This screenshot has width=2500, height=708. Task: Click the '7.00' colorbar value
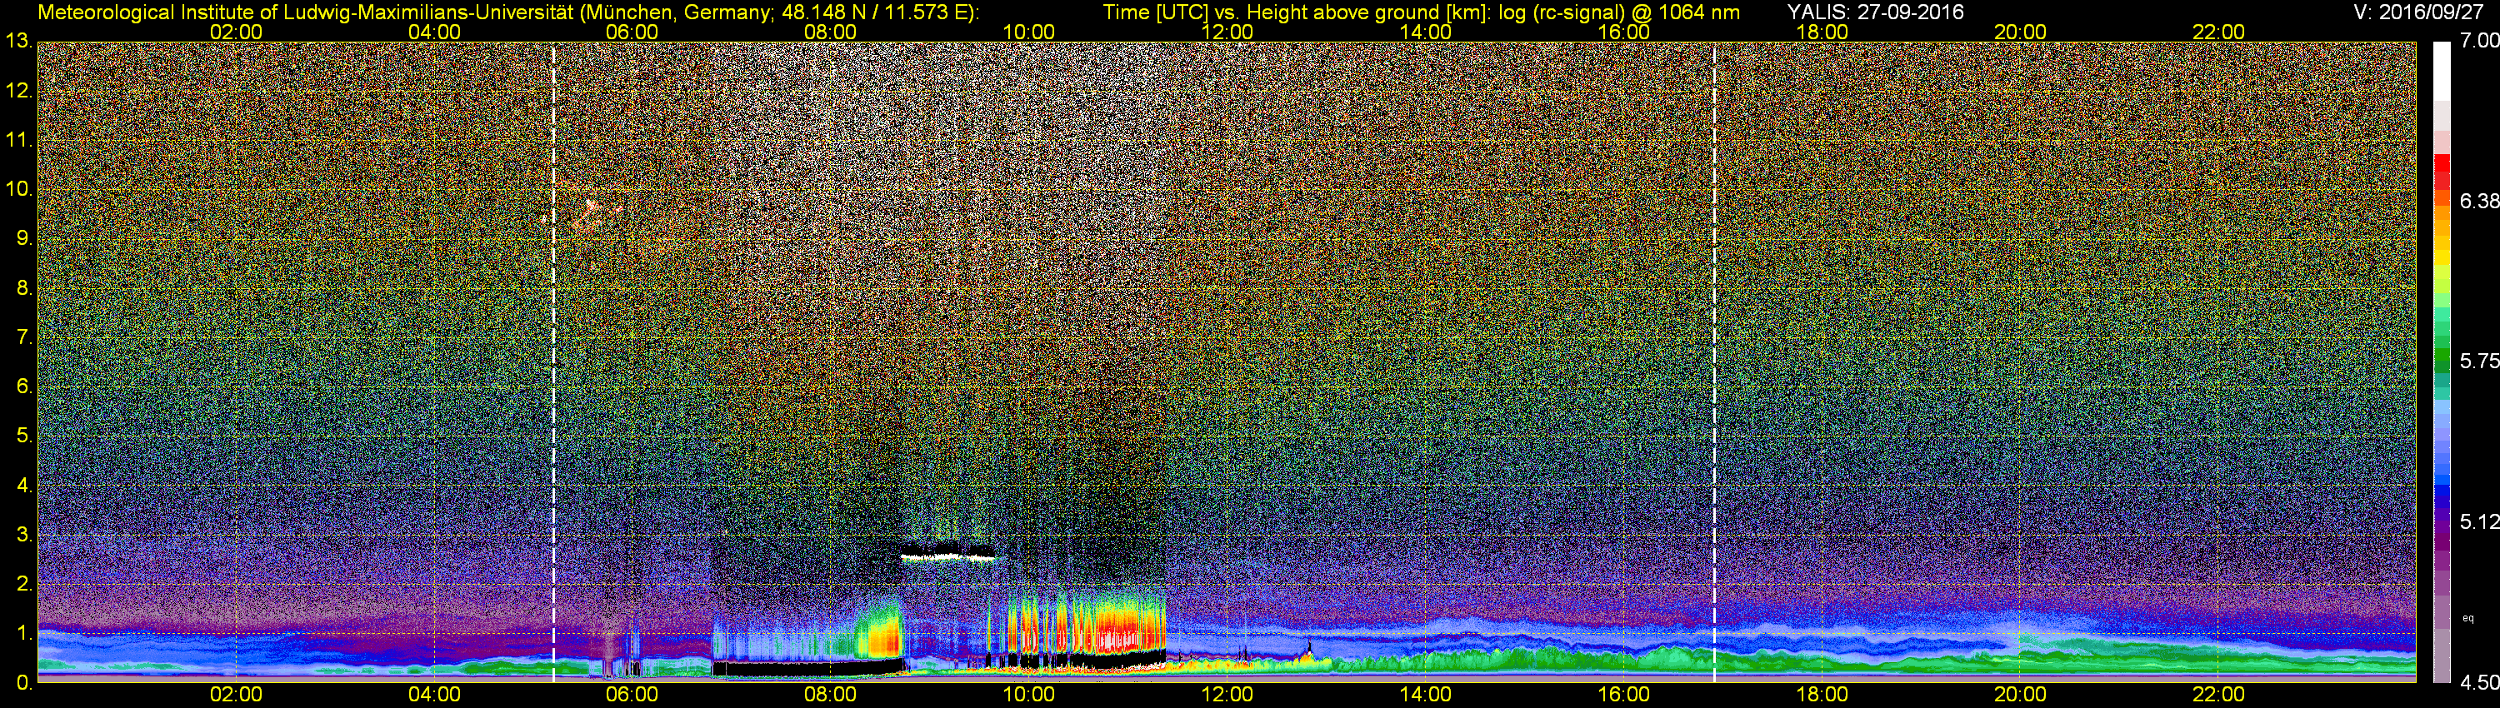coord(2480,41)
